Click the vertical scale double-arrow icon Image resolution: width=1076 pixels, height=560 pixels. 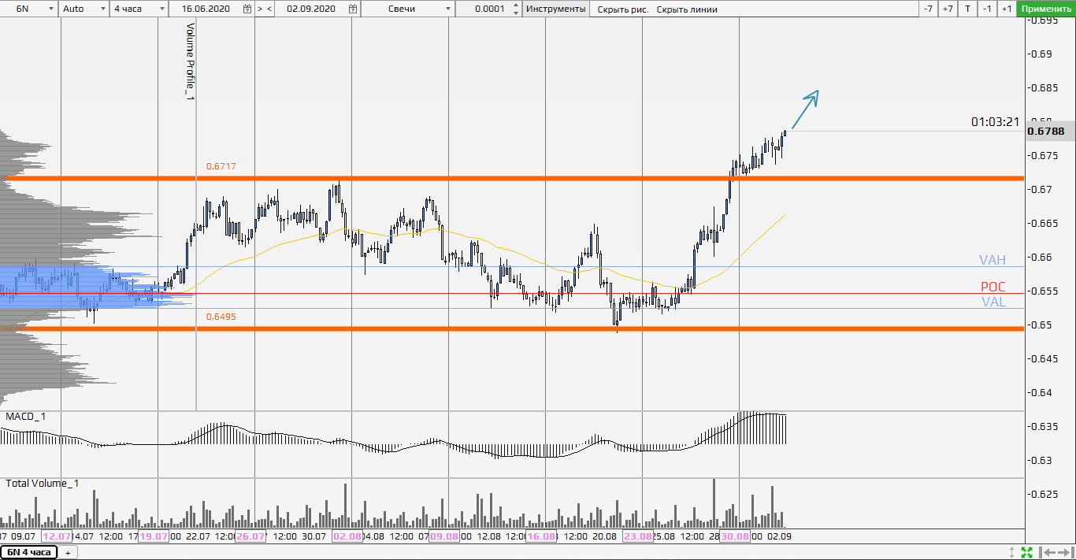click(1013, 552)
